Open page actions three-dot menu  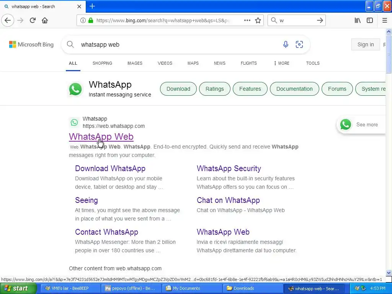pos(247,20)
